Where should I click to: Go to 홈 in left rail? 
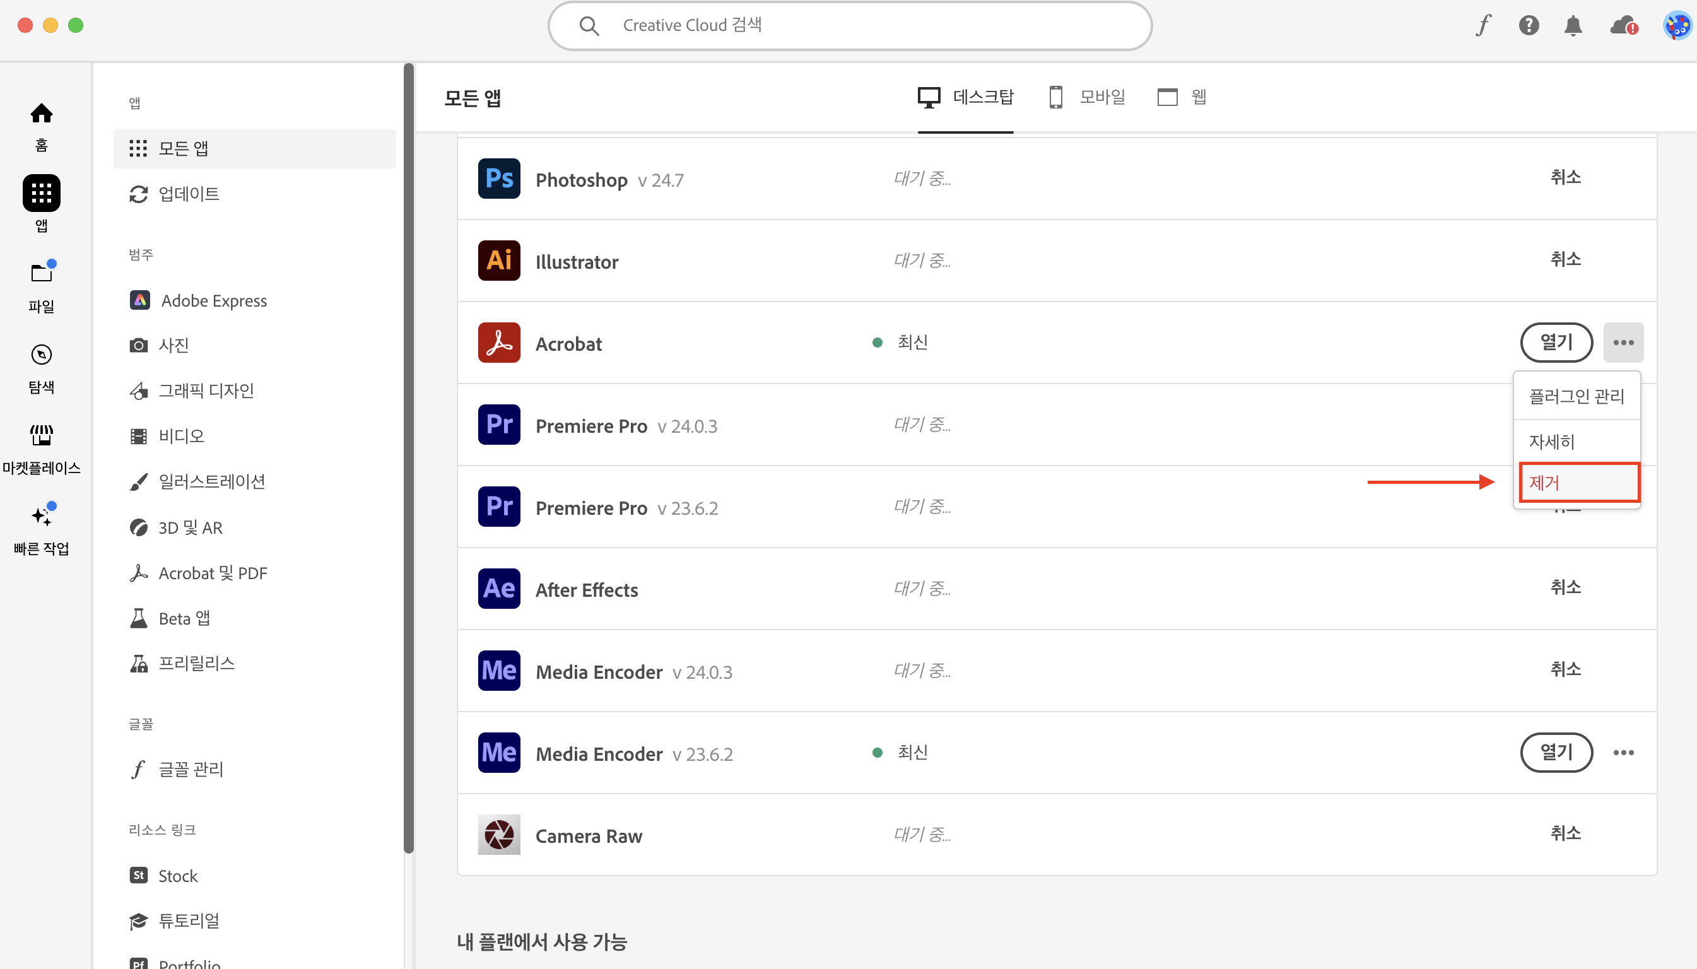pos(41,127)
